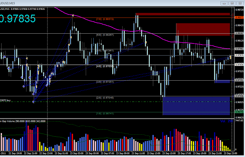Click the 0.98720 price axis value

click(x=240, y=10)
